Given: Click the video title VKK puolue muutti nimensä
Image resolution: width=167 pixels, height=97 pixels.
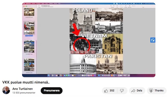Looking at the screenshot, I should pos(26,82).
